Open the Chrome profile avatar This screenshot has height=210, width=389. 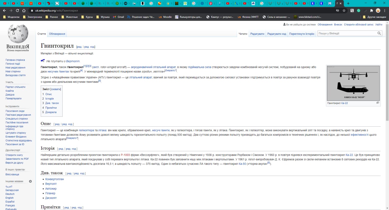[x=378, y=10]
